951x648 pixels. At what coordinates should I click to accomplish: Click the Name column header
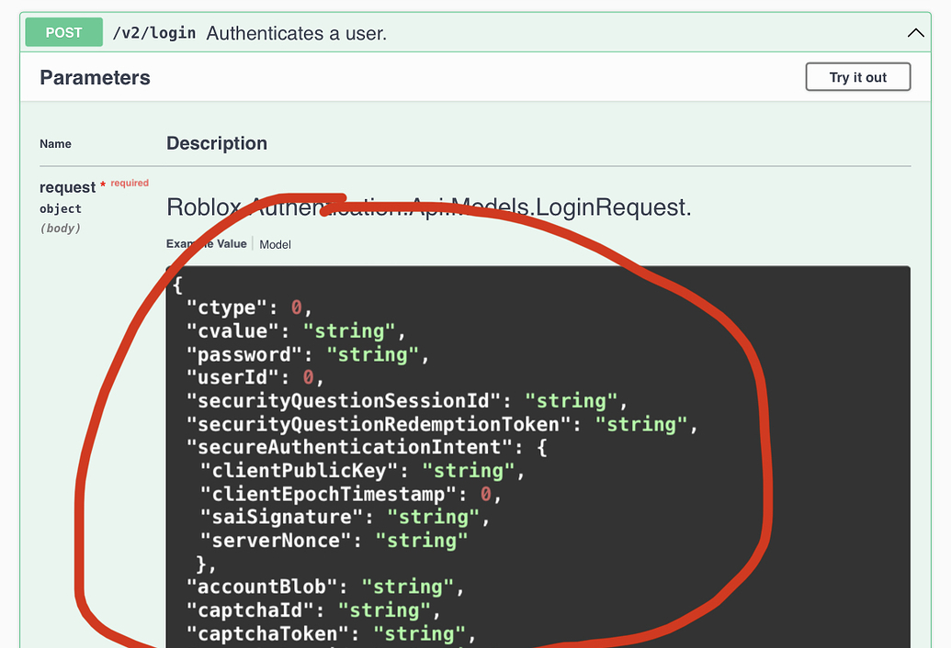(x=55, y=143)
